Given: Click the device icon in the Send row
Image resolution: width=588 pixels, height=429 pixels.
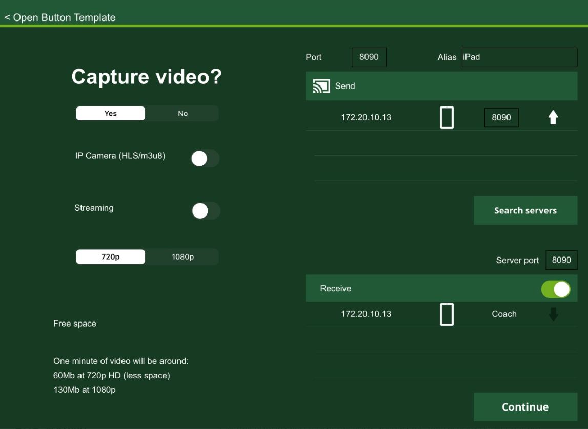Looking at the screenshot, I should [x=447, y=118].
